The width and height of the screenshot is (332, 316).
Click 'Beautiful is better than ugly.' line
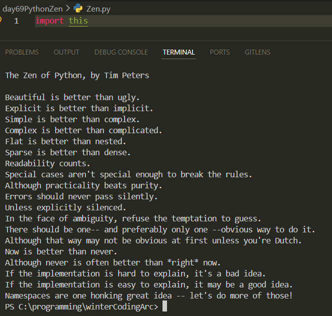coord(72,98)
